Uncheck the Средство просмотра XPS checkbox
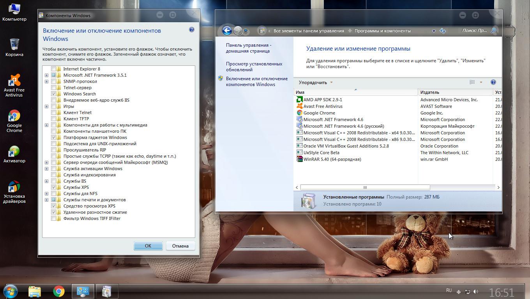The width and height of the screenshot is (530, 299). click(53, 206)
